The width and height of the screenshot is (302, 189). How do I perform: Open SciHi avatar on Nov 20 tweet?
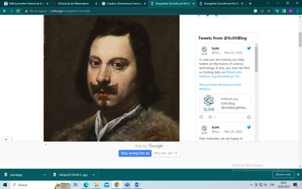pos(204,129)
